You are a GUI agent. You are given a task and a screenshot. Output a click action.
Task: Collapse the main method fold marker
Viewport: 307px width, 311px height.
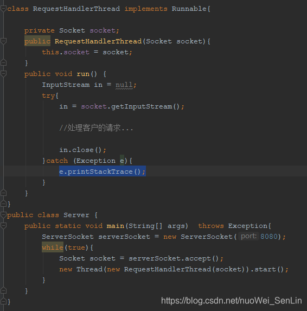[x=3, y=226]
